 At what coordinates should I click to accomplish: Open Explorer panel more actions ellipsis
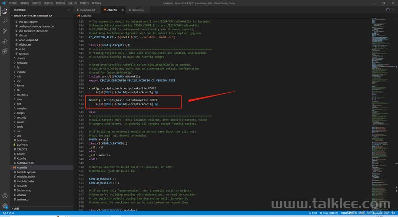[x=69, y=10]
